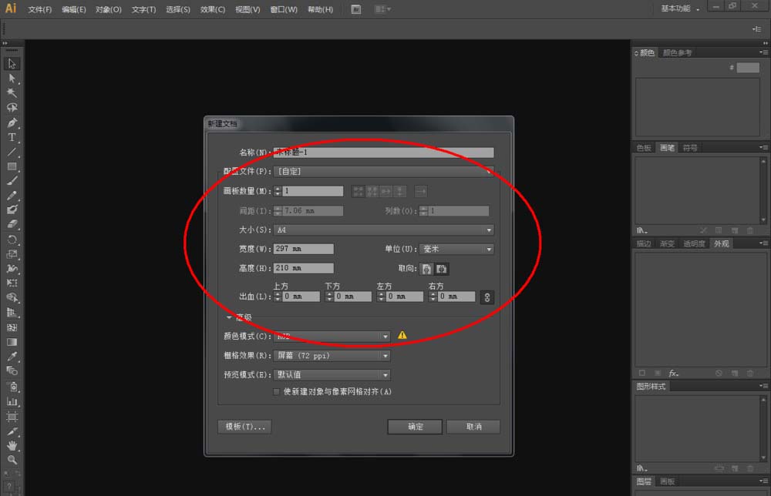Select the Selection tool arrow
This screenshot has height=496, width=771.
(12, 64)
